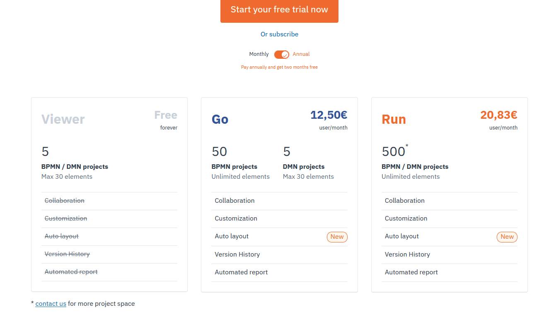Image resolution: width=556 pixels, height=312 pixels.
Task: Select the Annual billing label
Action: [301, 54]
